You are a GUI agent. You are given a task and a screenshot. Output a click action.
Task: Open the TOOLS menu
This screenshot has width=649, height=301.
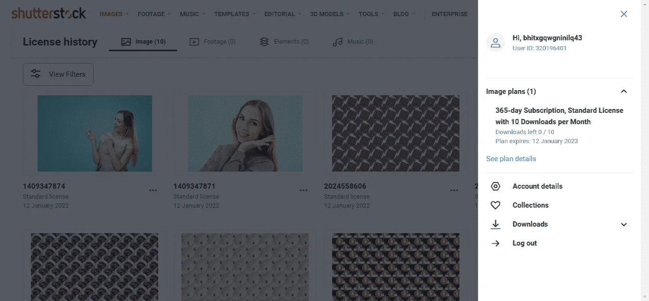[372, 14]
